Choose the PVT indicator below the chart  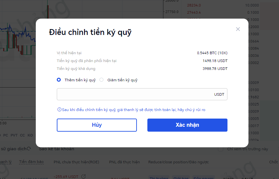tap(14, 135)
